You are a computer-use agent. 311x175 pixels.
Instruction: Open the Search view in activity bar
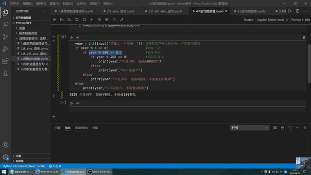(5, 25)
